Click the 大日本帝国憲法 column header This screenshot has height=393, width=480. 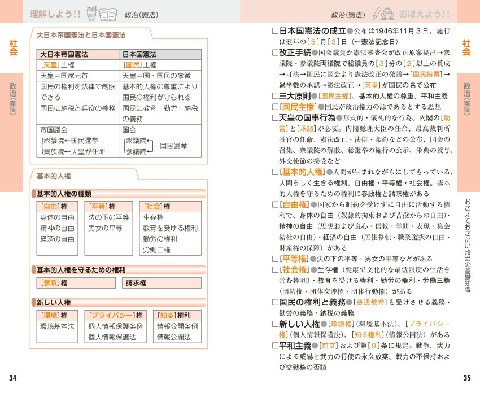pos(78,54)
